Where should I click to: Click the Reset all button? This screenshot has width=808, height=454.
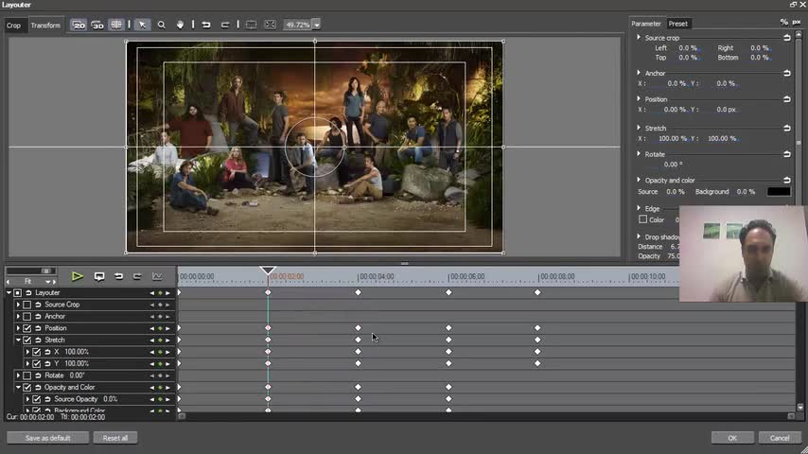[115, 438]
